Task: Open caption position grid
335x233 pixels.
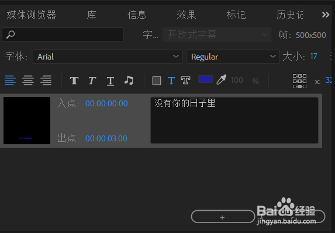Action: tap(299, 81)
